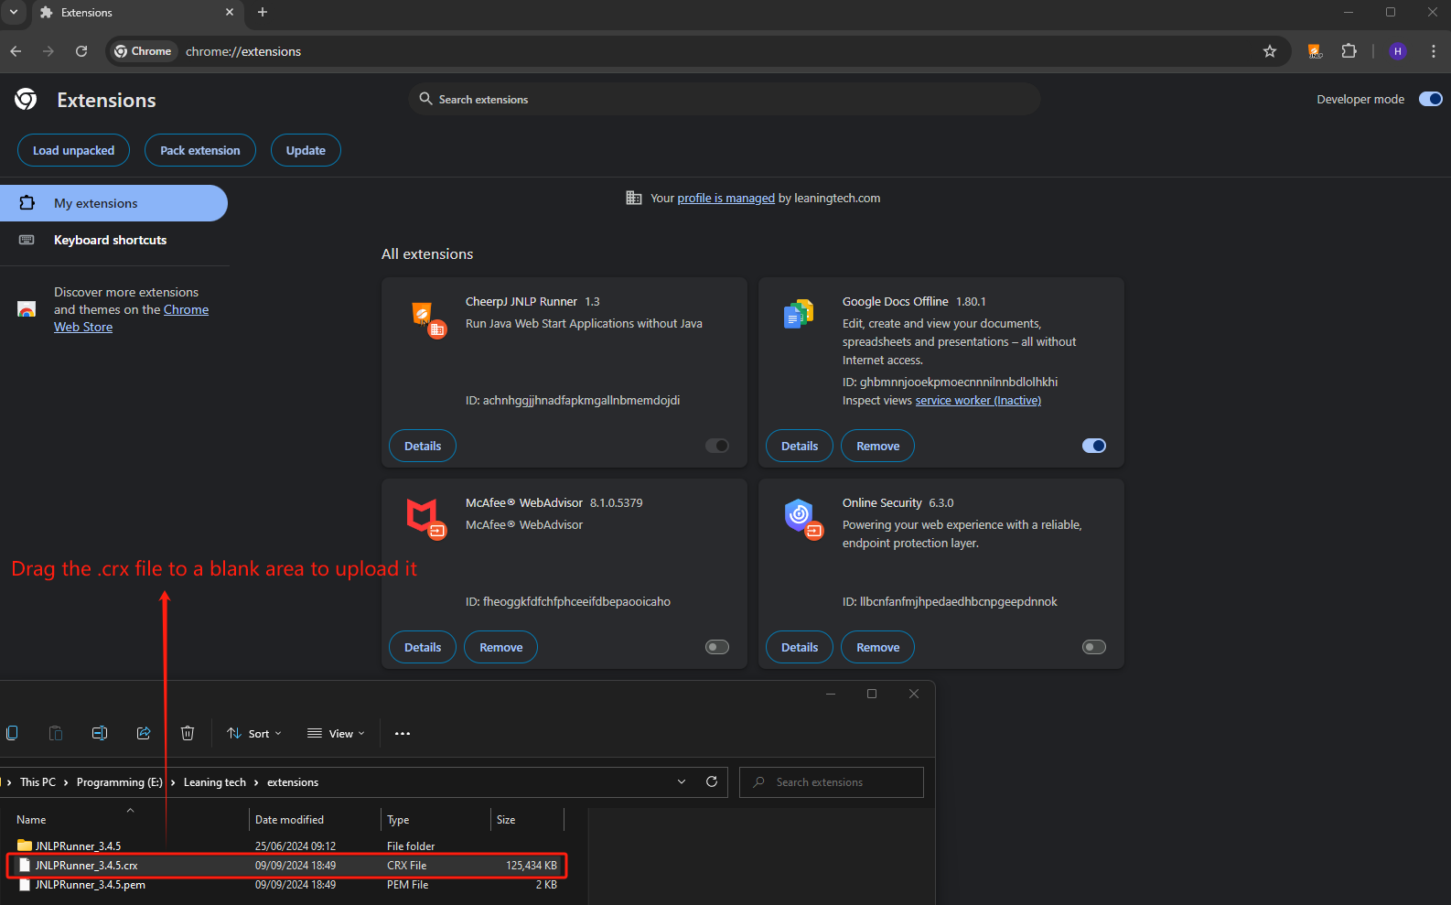This screenshot has width=1451, height=905.
Task: Click the share icon in File Explorer toolbar
Action: (144, 733)
